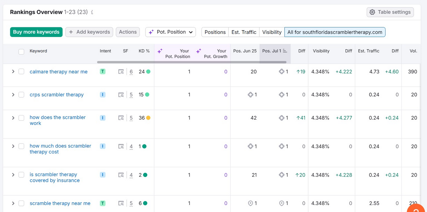
Task: Open the calmare therapy near me keyword link
Action: tap(59, 72)
